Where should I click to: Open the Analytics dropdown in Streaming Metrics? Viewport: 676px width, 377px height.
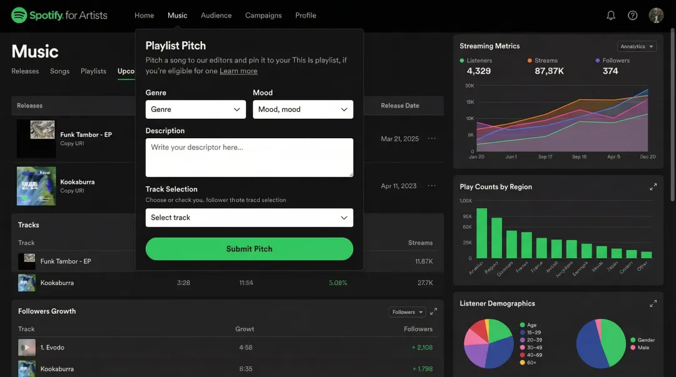pos(637,46)
